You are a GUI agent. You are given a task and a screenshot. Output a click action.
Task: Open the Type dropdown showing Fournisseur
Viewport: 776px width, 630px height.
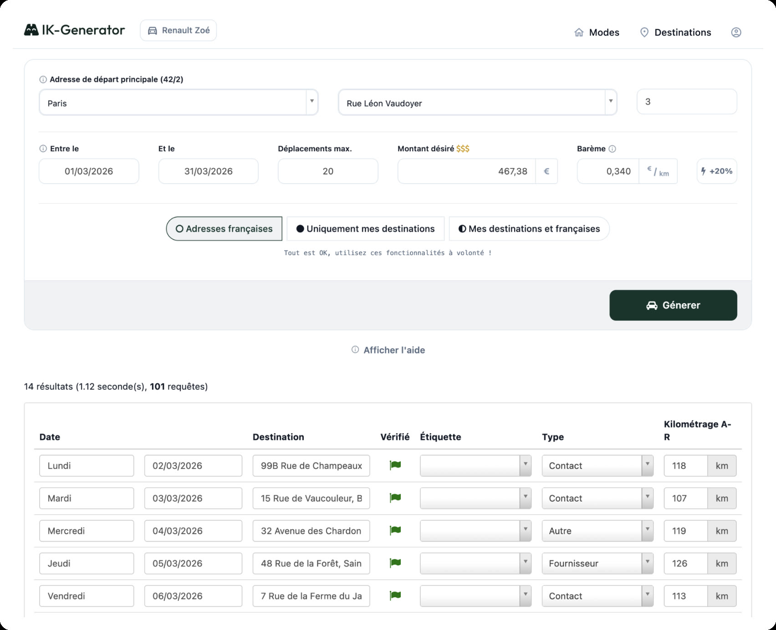(647, 563)
